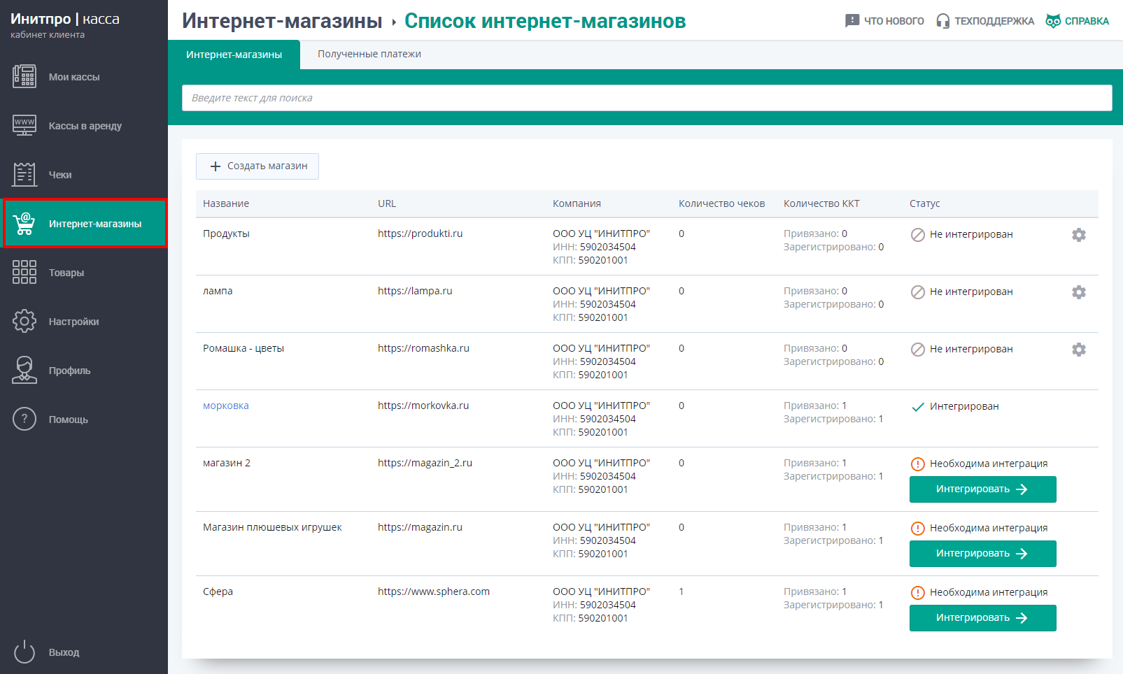
Task: Switch to Полученные платежи tab
Action: (x=369, y=54)
